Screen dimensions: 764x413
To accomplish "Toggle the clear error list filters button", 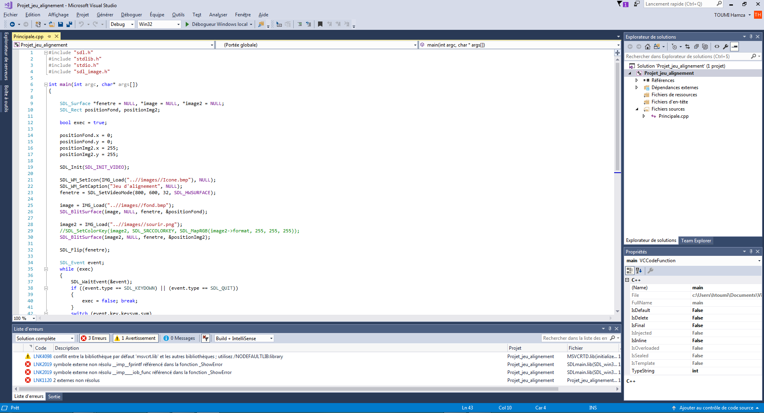I will [x=206, y=338].
